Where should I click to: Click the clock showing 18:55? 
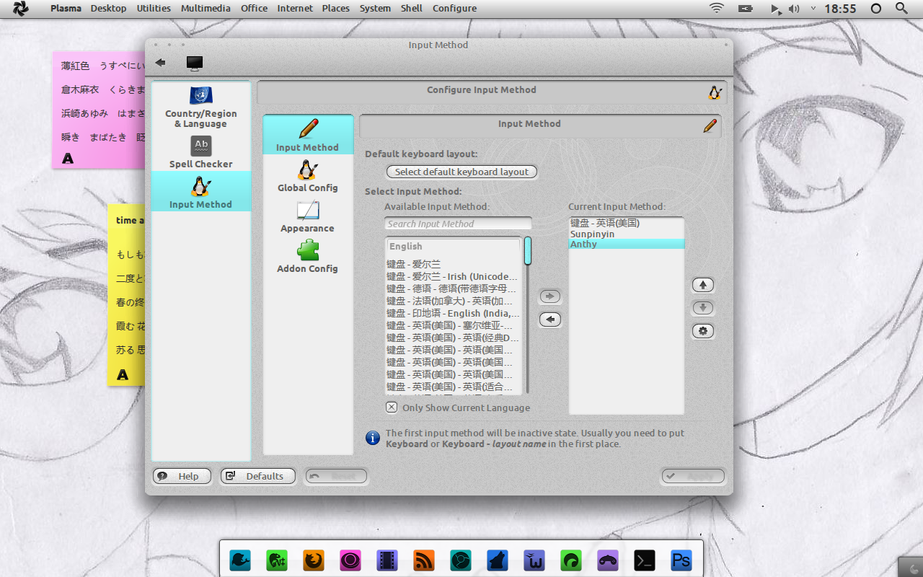click(x=840, y=9)
